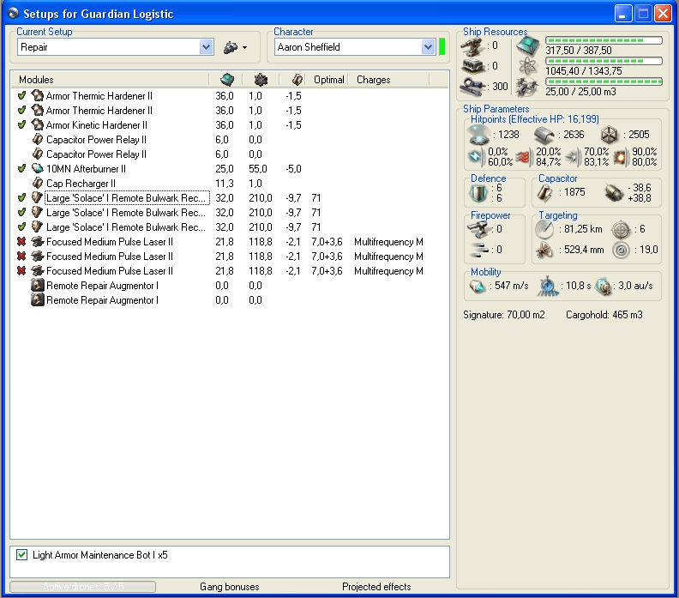
Task: Click the calibration icon showing 300
Action: pyautogui.click(x=472, y=87)
